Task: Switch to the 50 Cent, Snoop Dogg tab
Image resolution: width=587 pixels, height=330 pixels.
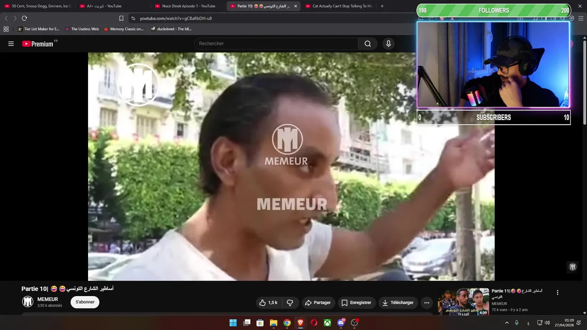Action: pos(38,6)
